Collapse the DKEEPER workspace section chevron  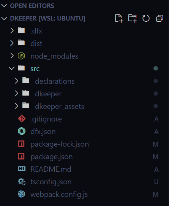4,18
